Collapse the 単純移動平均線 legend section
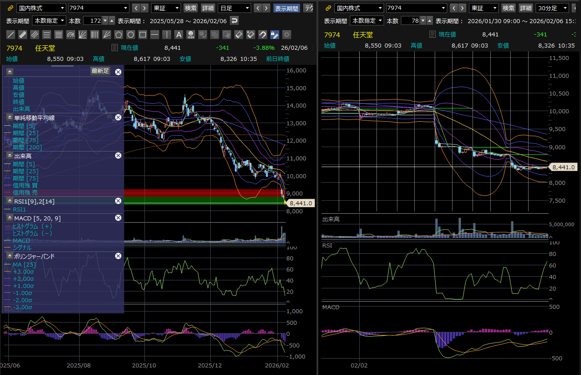 tap(10, 117)
